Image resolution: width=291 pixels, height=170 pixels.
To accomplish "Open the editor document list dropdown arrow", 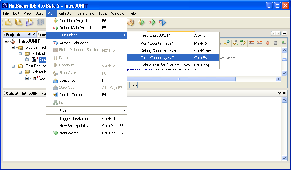I will click(x=284, y=34).
